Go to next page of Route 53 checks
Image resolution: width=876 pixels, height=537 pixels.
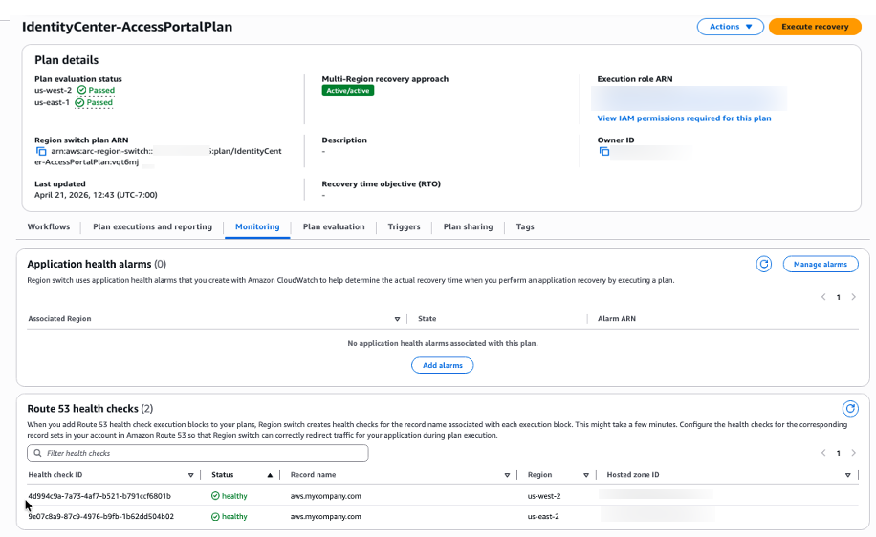pos(854,453)
